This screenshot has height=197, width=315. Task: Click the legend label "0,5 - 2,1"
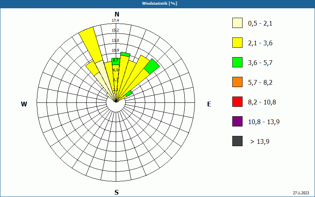(260, 24)
